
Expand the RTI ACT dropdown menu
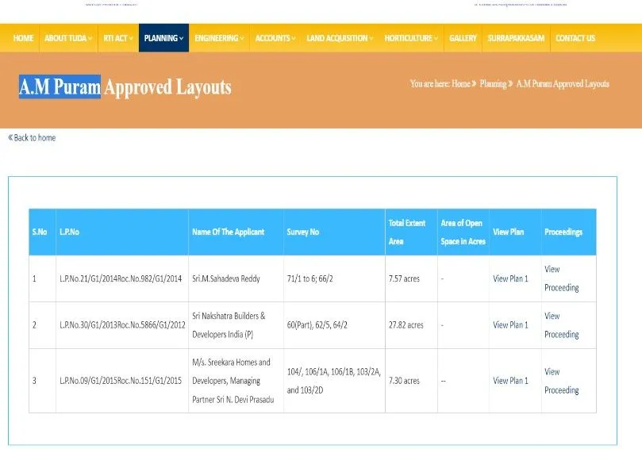pos(118,38)
